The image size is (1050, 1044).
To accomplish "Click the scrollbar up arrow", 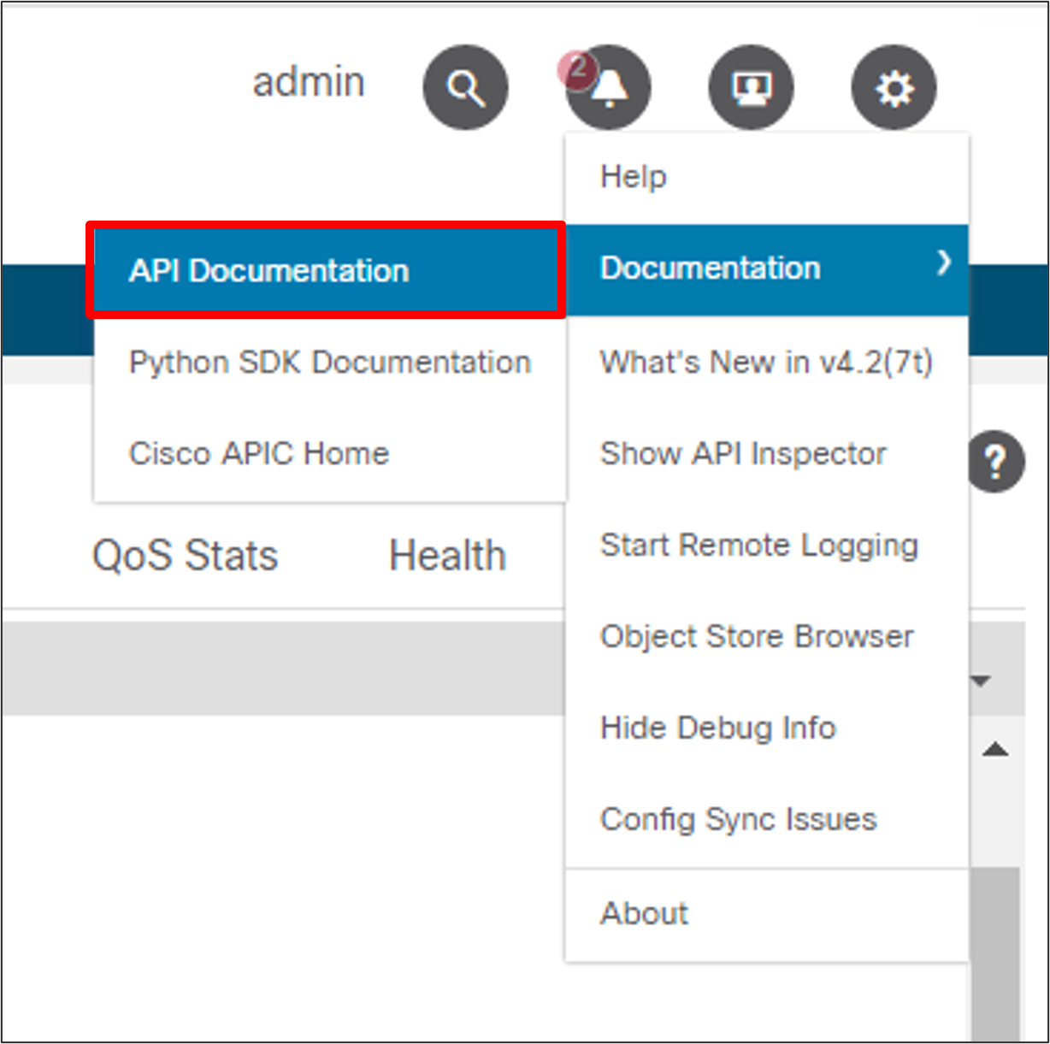I will (x=995, y=750).
